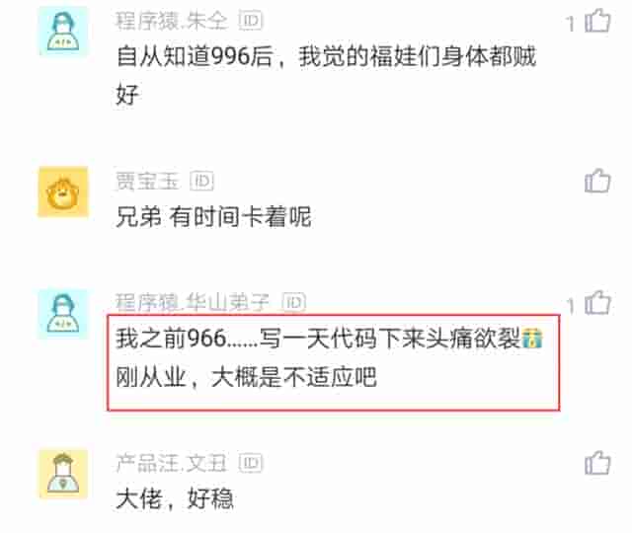
Task: Open the ID badge next to 程序猿.朱仝
Action: tap(250, 20)
